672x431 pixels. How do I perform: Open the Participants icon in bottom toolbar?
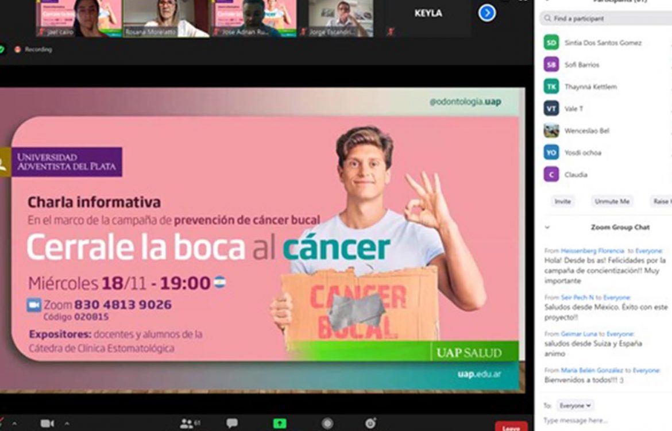click(187, 424)
